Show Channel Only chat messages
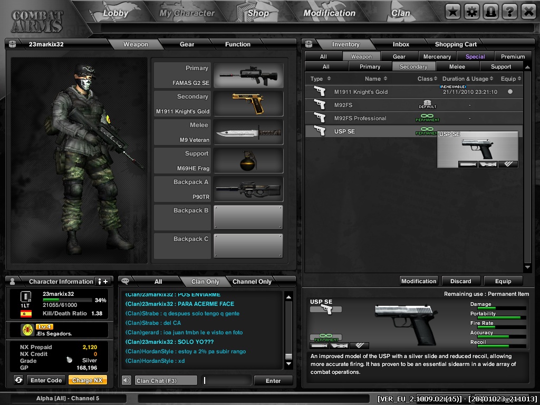The width and height of the screenshot is (540, 405). click(252, 282)
